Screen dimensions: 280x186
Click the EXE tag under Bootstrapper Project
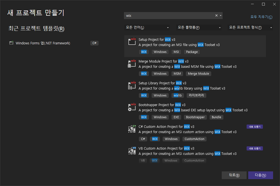tap(176, 117)
